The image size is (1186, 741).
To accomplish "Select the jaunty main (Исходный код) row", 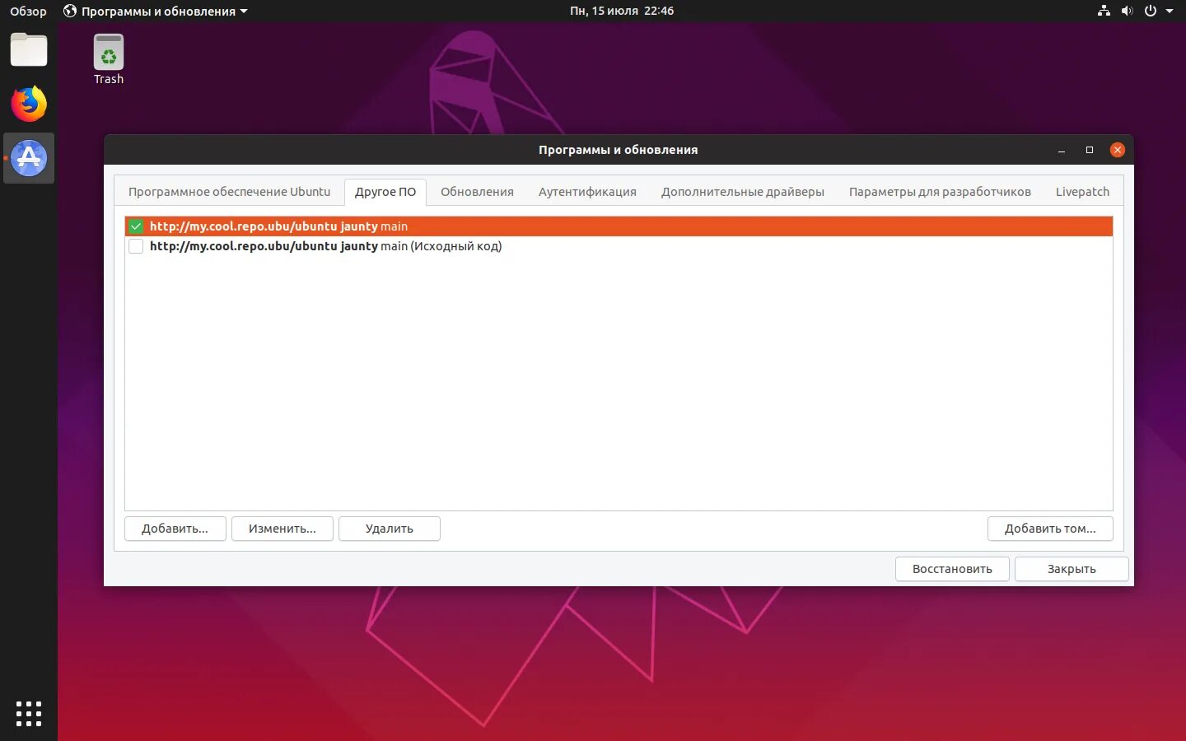I will (x=619, y=246).
